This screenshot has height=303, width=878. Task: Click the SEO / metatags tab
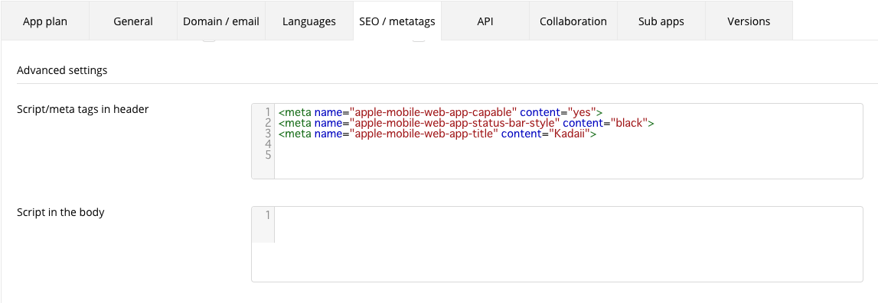coord(397,21)
